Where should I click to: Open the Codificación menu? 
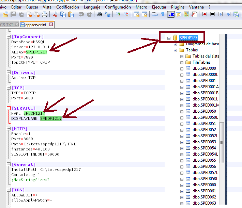67,7
